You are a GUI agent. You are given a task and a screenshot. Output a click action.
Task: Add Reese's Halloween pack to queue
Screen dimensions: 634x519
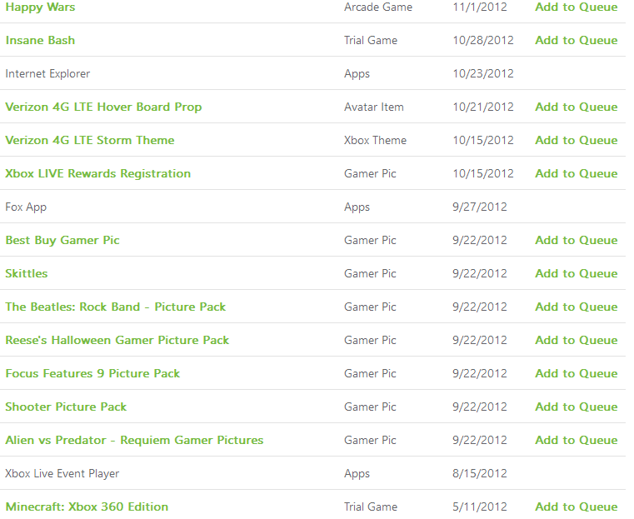[x=577, y=341]
